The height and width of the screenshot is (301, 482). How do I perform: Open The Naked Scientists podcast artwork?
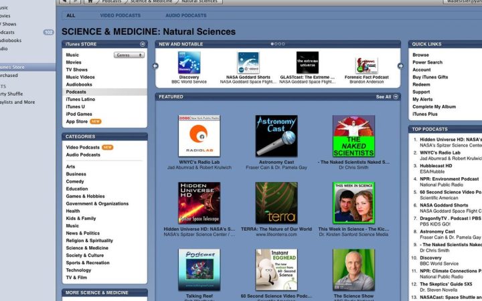coord(353,136)
